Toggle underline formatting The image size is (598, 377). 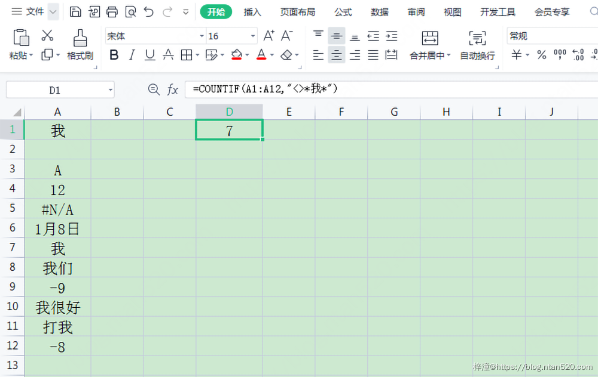pyautogui.click(x=150, y=55)
